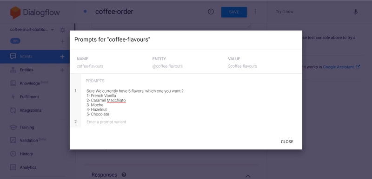Click the Responses section heading
The width and height of the screenshot is (372, 179).
click(x=104, y=175)
